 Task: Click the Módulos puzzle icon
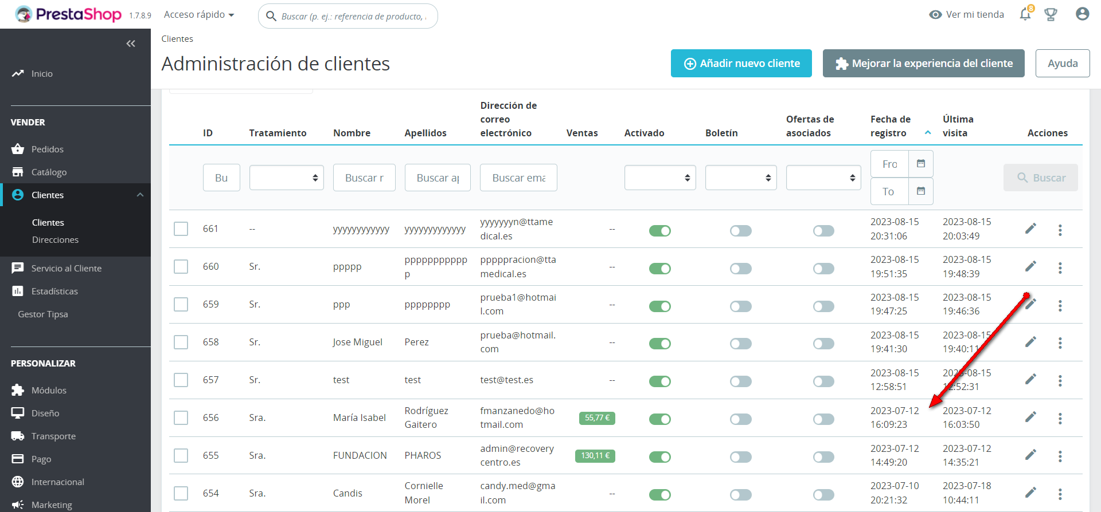tap(18, 390)
